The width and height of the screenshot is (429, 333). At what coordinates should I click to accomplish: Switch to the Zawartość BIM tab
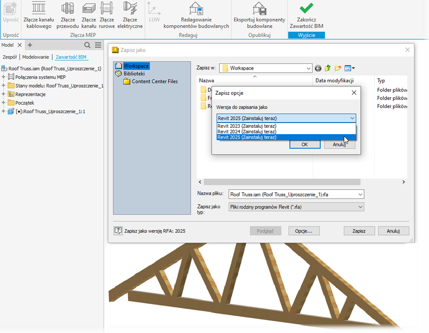tap(71, 57)
